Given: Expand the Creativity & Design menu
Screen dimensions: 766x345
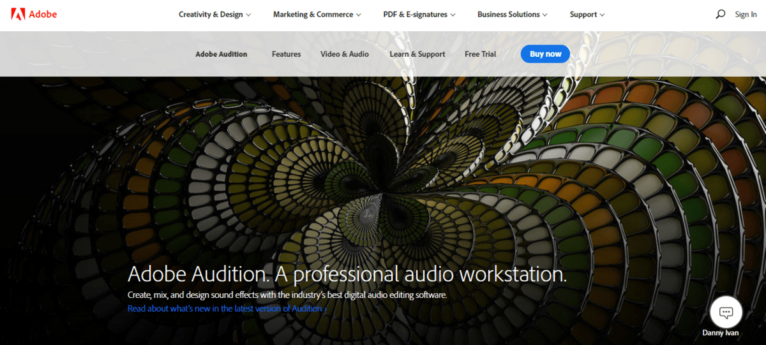Looking at the screenshot, I should (214, 14).
